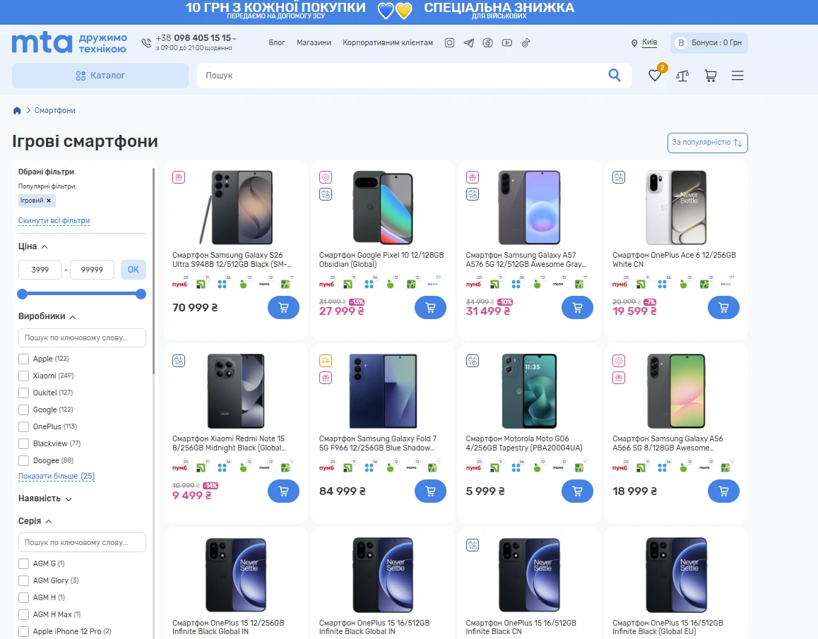
Task: Add OnePlus Ace 6 to cart
Action: (723, 308)
